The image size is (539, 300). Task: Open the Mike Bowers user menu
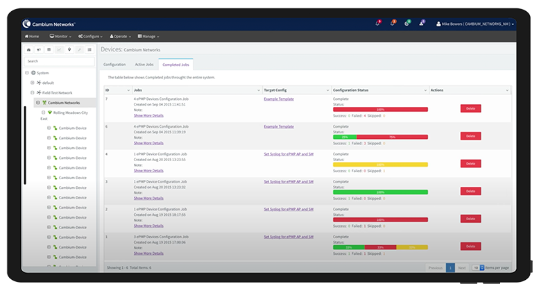(475, 24)
